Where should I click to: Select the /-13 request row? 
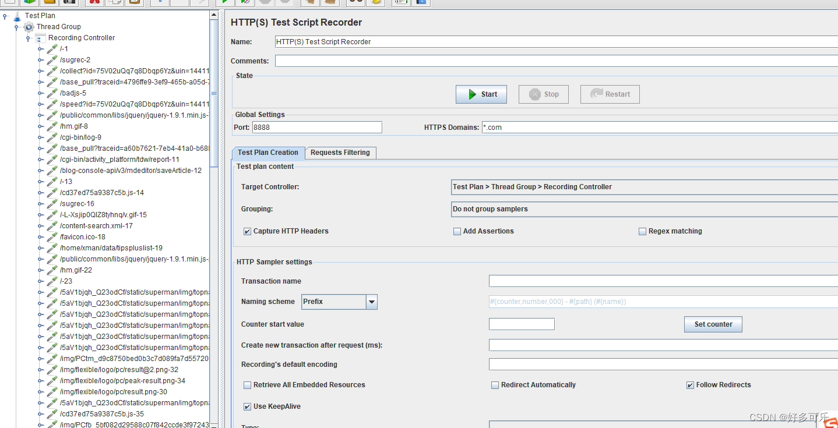[66, 182]
